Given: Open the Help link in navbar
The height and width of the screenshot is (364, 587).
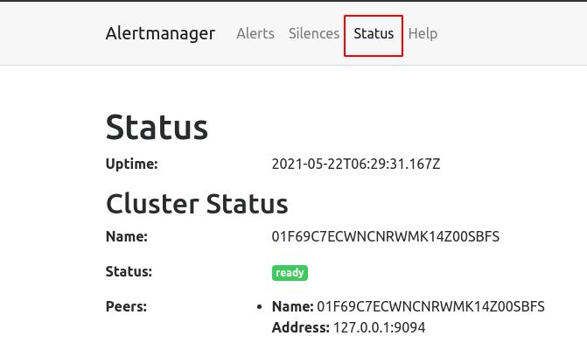Looking at the screenshot, I should [x=423, y=33].
